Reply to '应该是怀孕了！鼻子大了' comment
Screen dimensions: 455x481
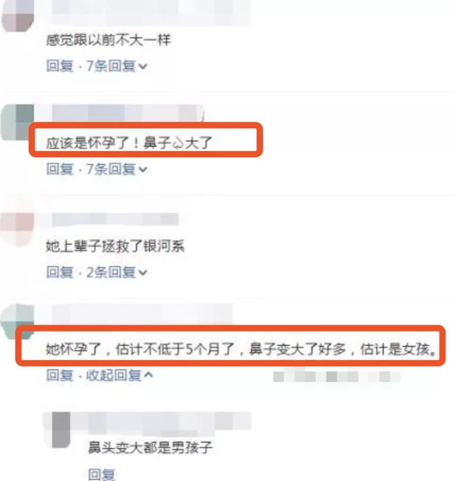(60, 169)
